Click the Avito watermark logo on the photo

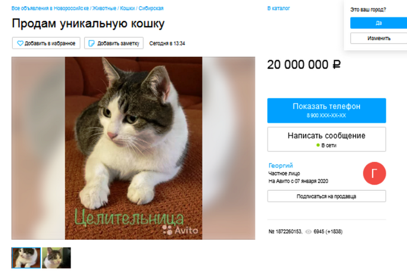180,230
